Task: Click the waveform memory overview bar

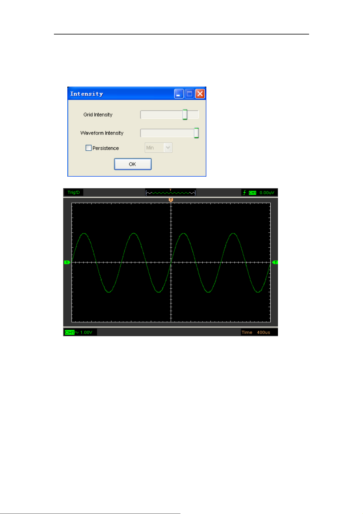Action: [171, 192]
